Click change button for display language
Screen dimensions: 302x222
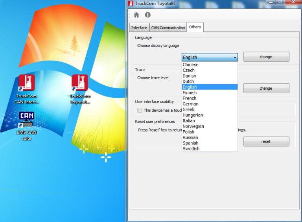point(266,57)
